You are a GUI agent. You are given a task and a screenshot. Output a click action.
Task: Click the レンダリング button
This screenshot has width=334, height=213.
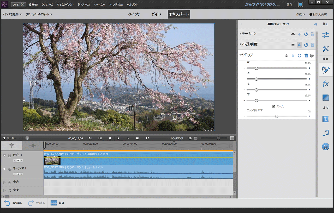point(177,138)
